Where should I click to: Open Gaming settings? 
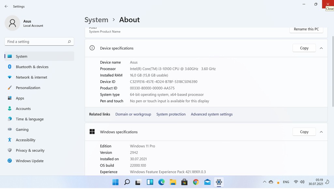point(39,130)
